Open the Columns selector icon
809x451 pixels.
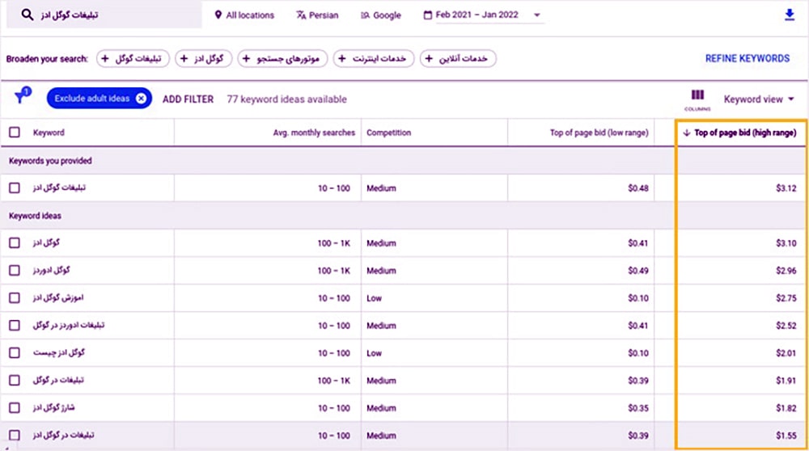coord(697,99)
